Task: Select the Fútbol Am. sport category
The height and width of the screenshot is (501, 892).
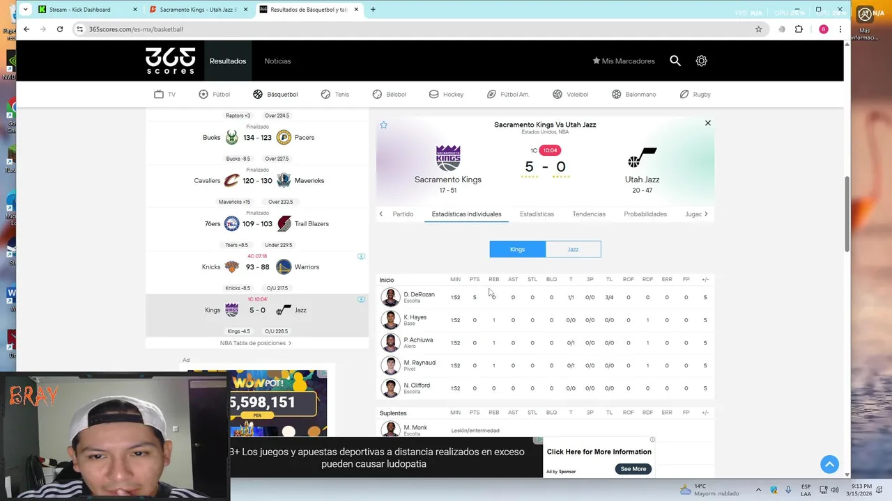Action: point(508,94)
